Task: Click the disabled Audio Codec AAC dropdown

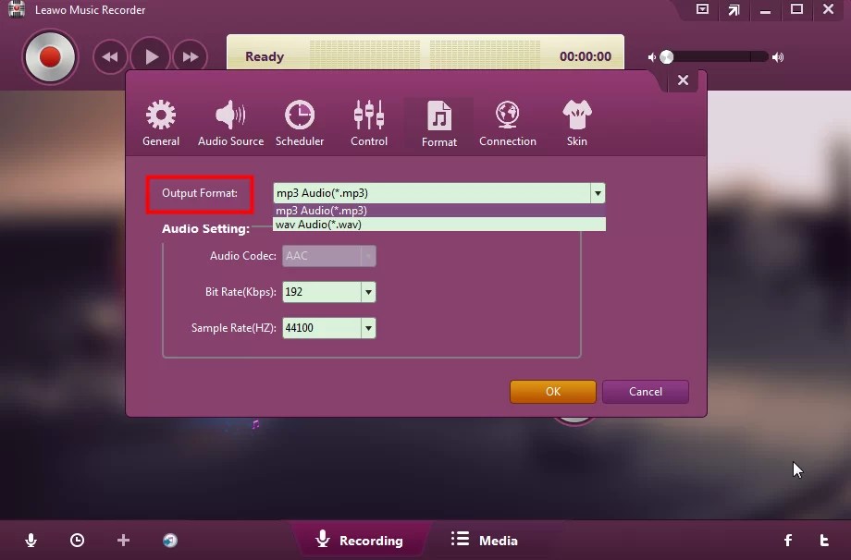Action: pos(329,256)
